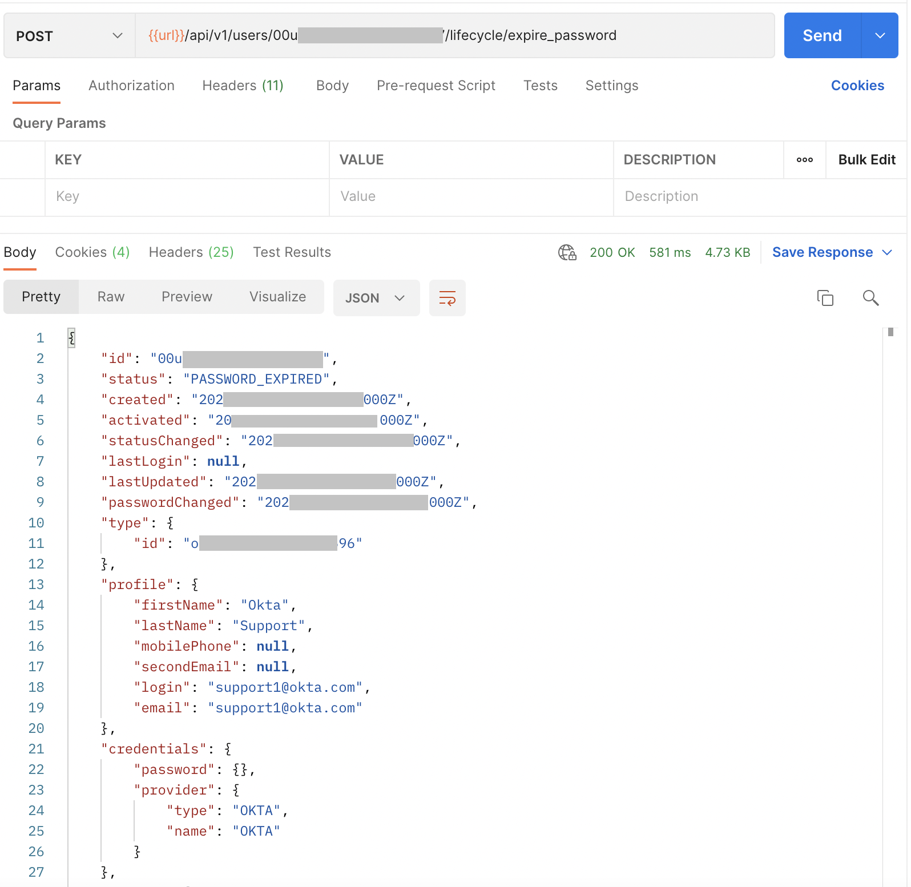The width and height of the screenshot is (911, 887).
Task: Open the request Body tab
Action: pos(332,86)
